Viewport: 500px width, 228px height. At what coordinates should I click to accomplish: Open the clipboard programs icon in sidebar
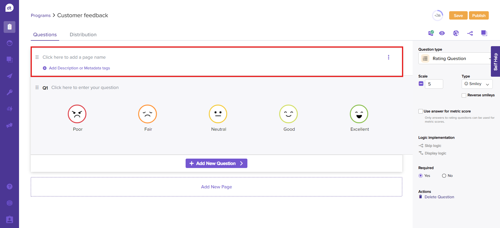pos(9,27)
